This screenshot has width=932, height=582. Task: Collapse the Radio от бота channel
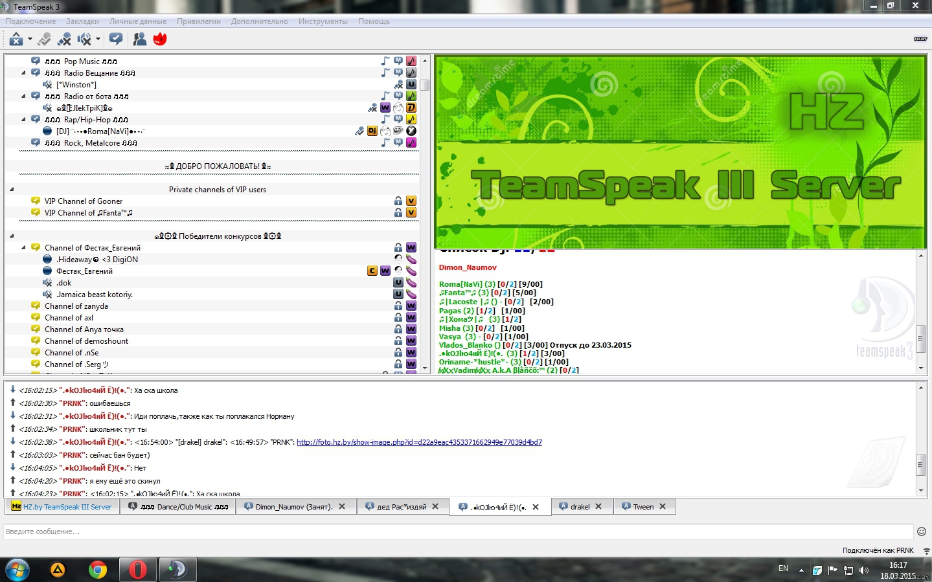point(24,96)
